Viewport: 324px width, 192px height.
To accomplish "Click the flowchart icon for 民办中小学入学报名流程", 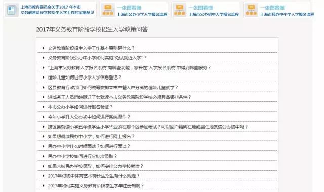I will coord(251,10).
